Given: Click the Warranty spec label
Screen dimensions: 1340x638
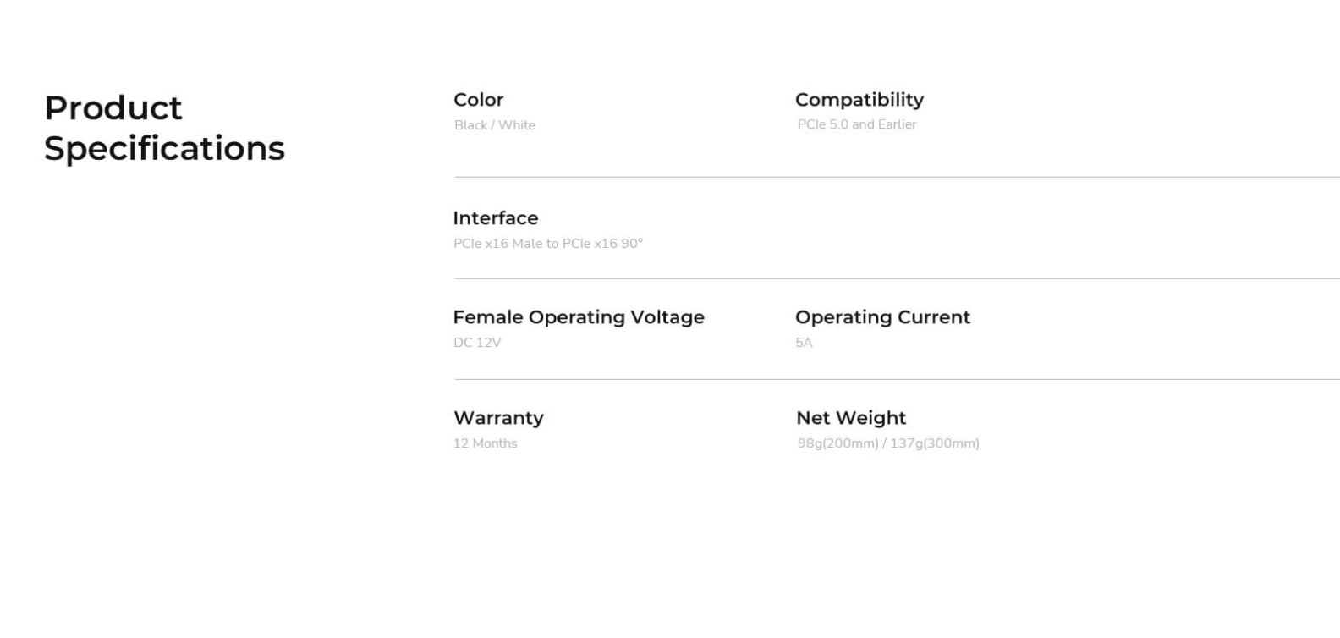Looking at the screenshot, I should pos(498,418).
